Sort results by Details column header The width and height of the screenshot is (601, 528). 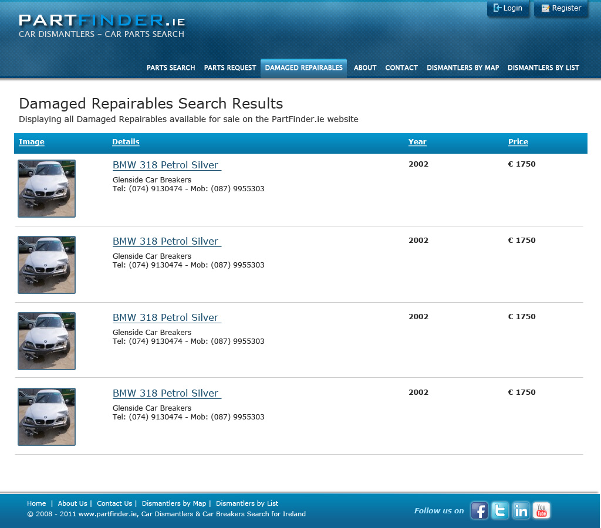126,142
